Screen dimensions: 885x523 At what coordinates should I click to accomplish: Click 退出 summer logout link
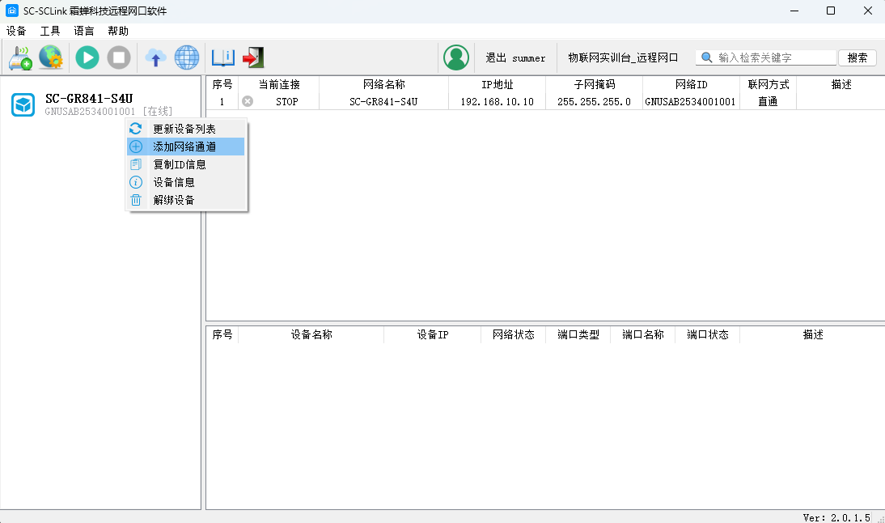(x=515, y=58)
